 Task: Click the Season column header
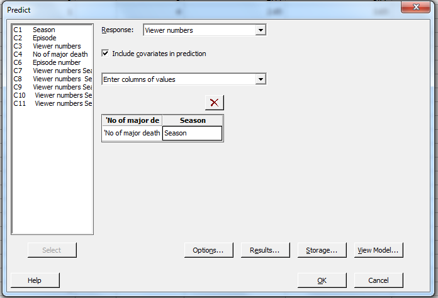click(x=192, y=120)
